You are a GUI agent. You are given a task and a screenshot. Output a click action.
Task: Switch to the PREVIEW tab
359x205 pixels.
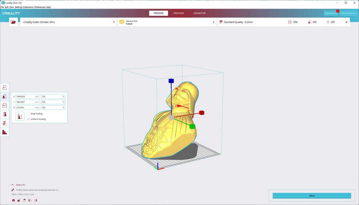(x=179, y=13)
